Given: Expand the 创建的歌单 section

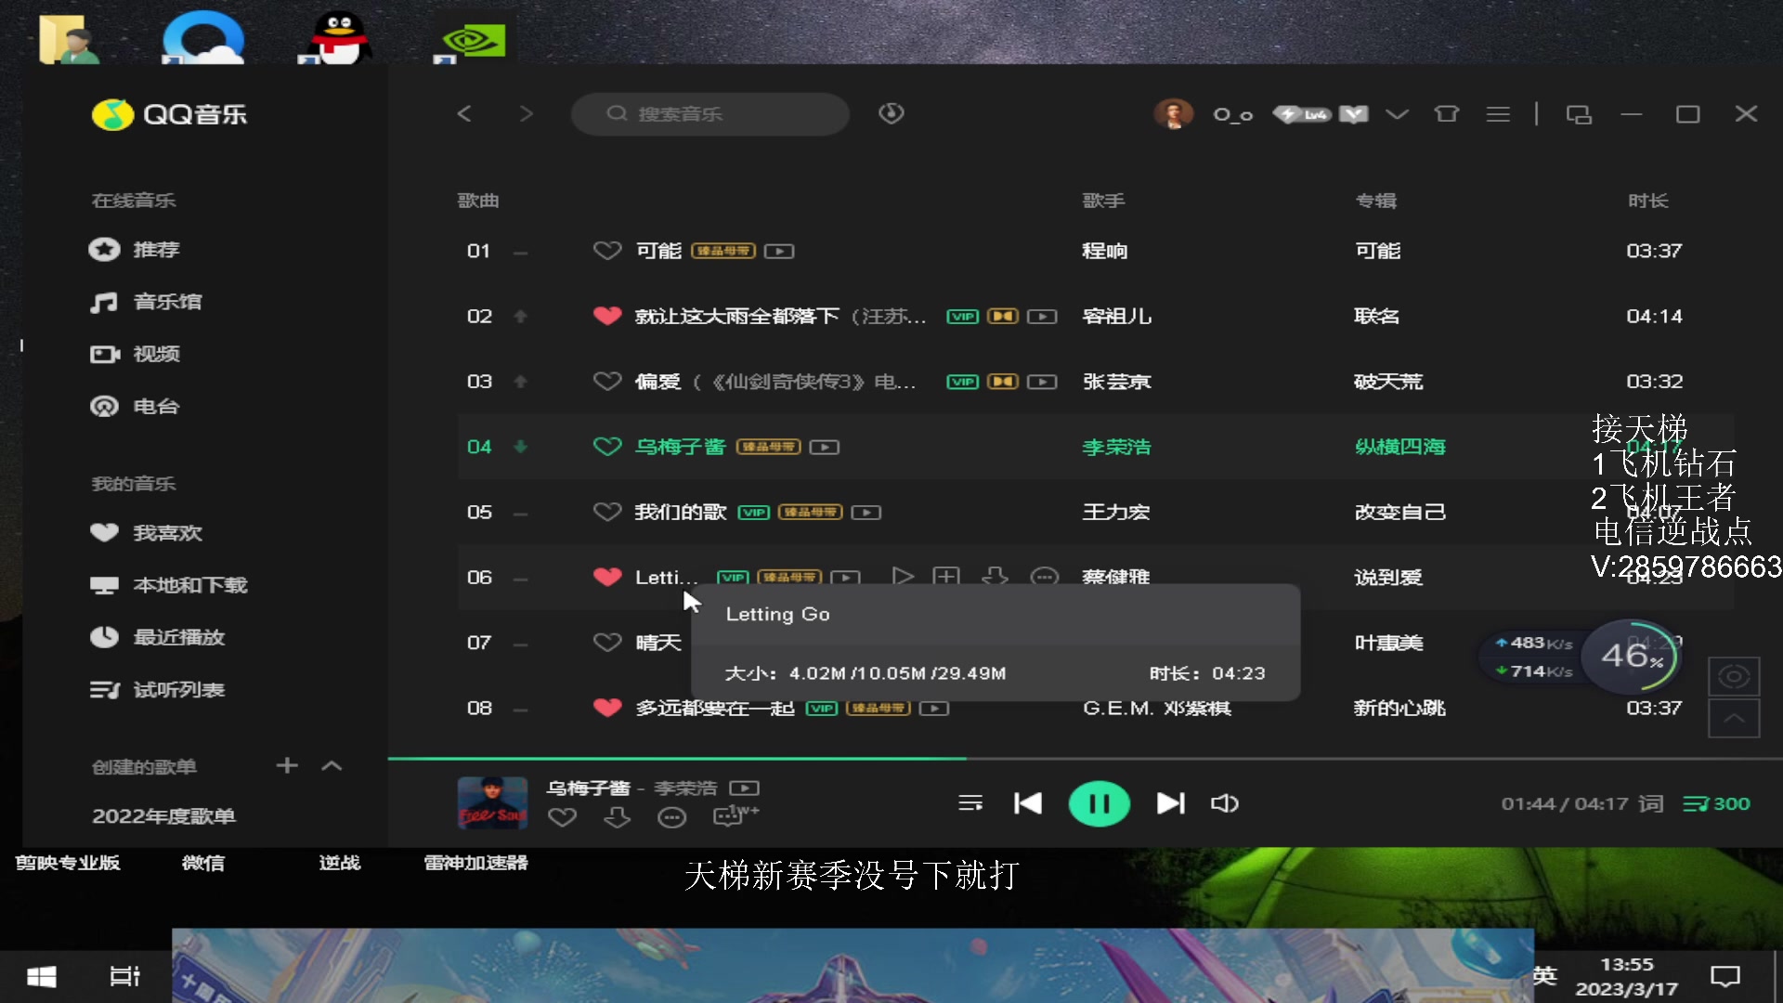Looking at the screenshot, I should (x=332, y=765).
